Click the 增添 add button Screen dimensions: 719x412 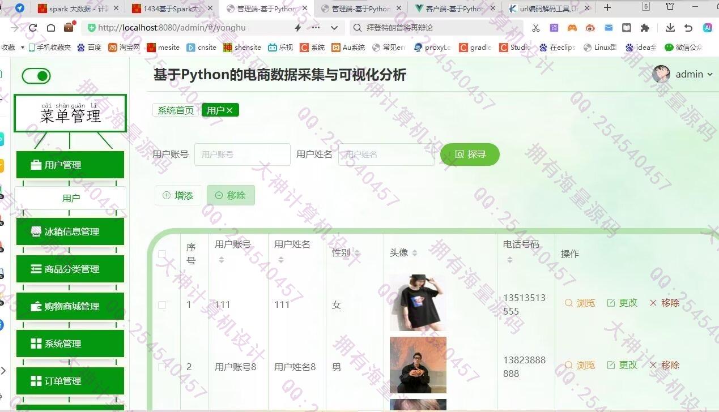[x=178, y=195]
